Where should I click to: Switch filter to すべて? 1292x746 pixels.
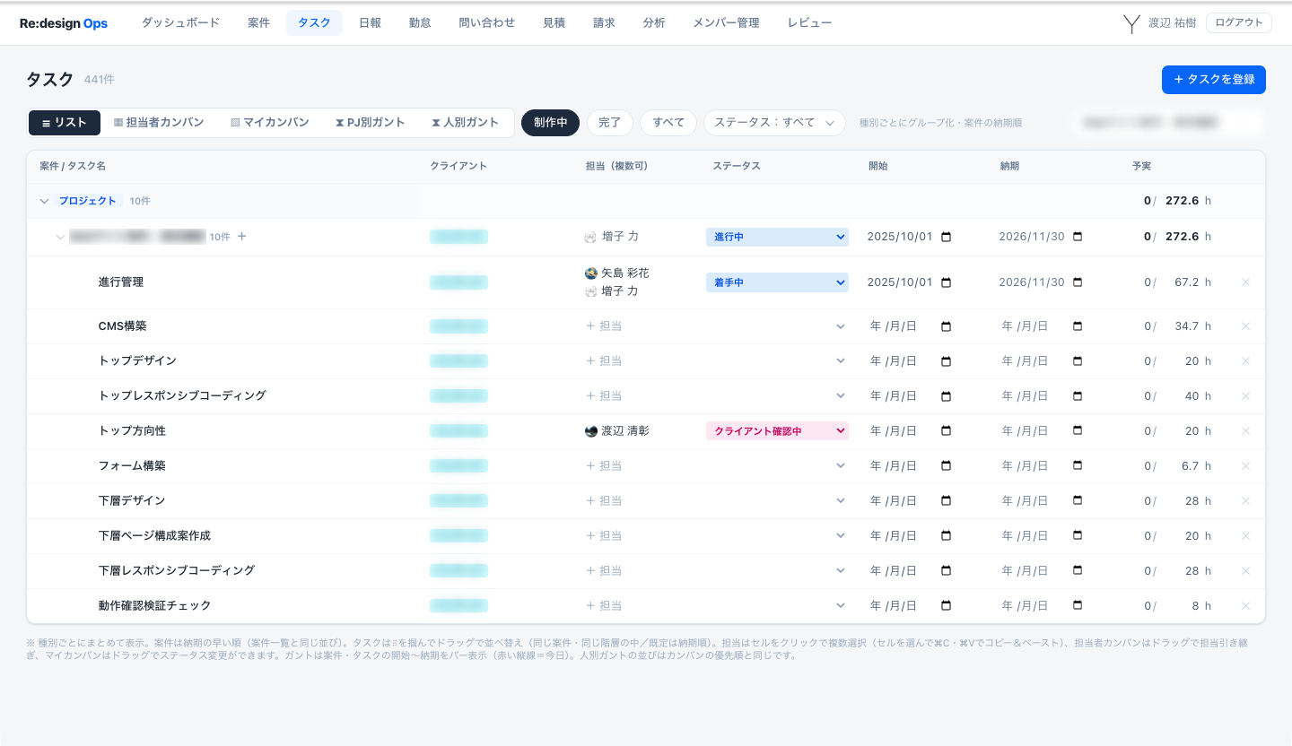pos(668,123)
